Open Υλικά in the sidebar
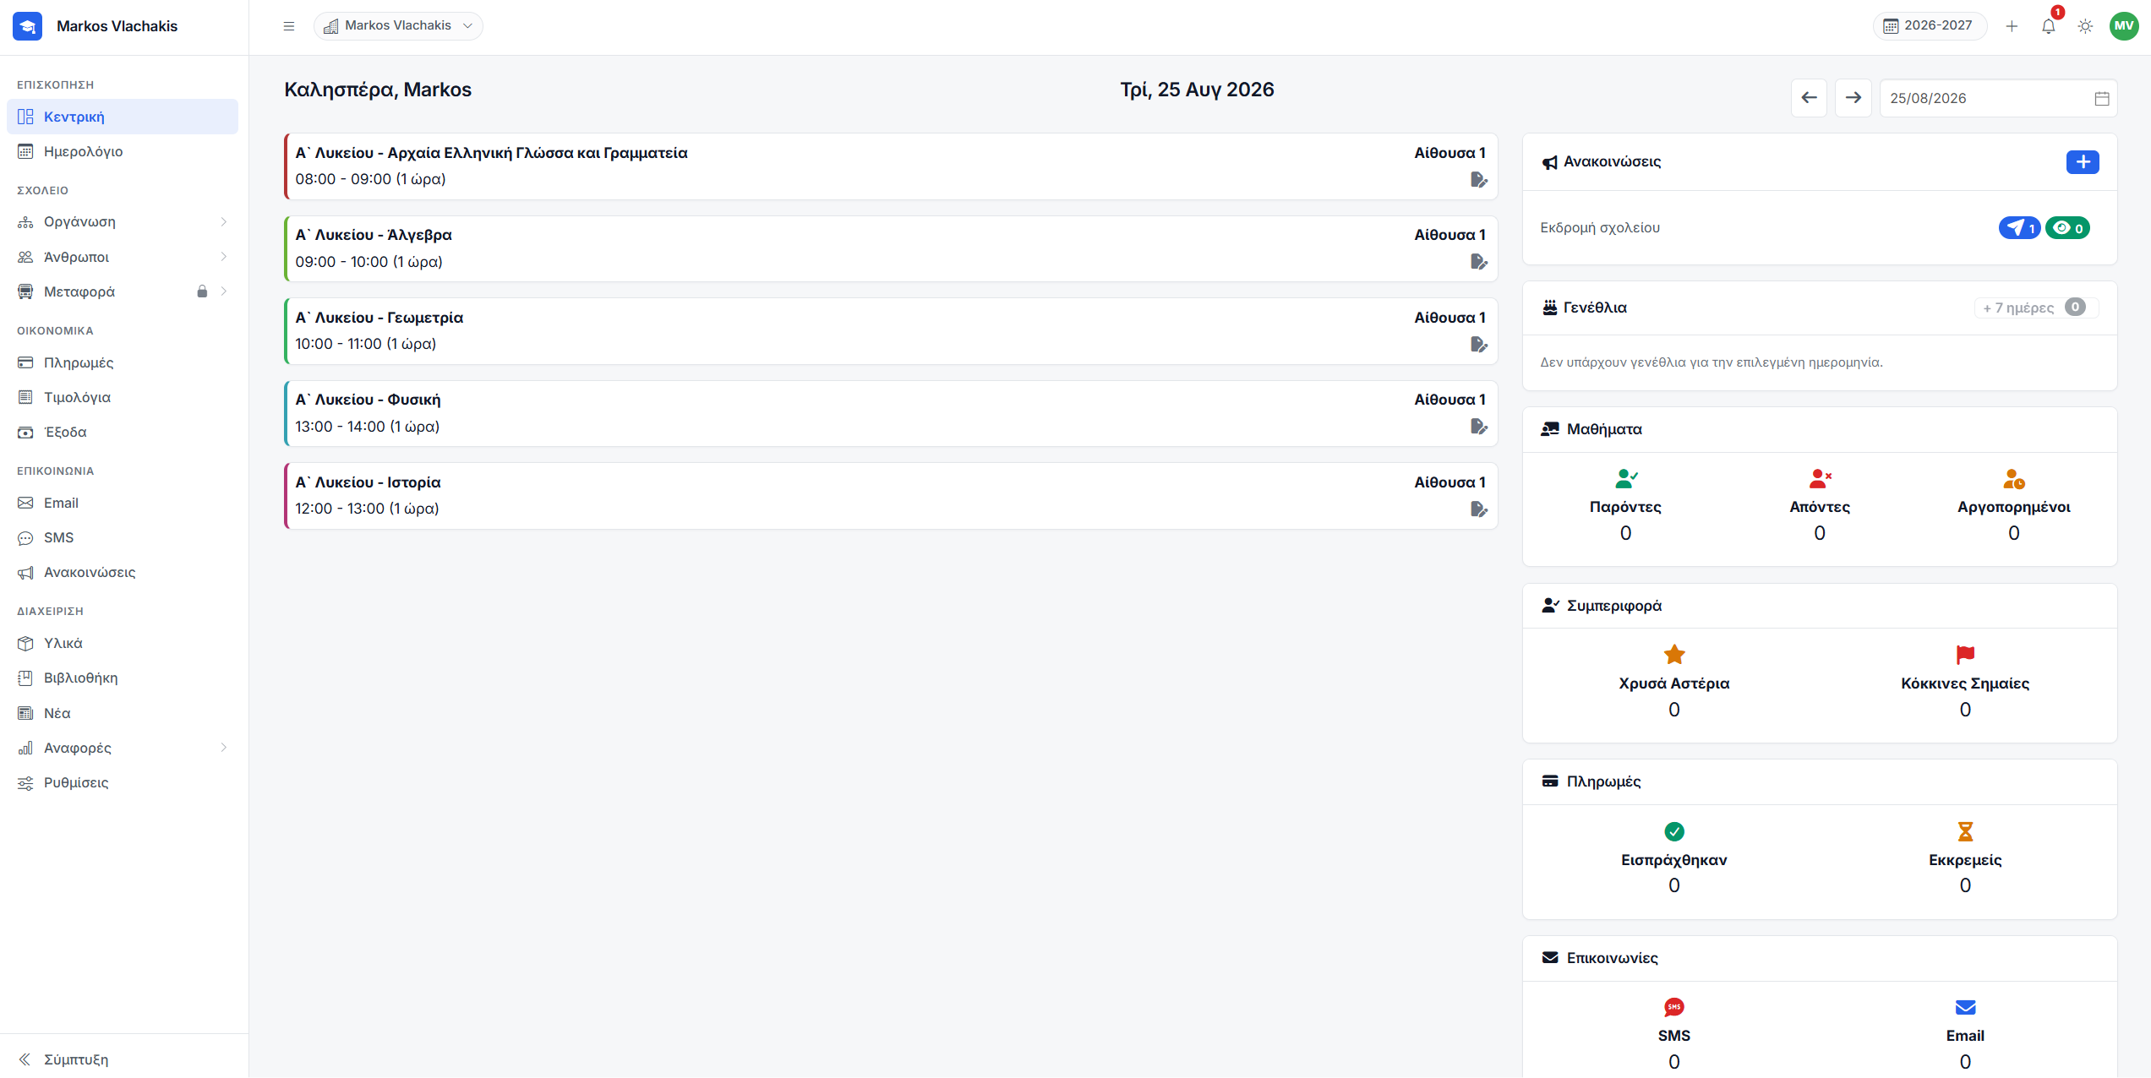 (123, 643)
